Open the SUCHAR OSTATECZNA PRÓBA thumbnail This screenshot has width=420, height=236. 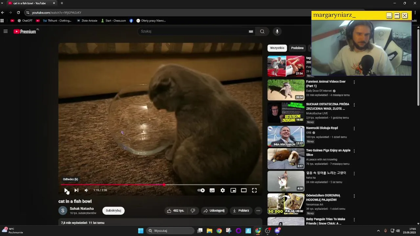[x=286, y=112]
